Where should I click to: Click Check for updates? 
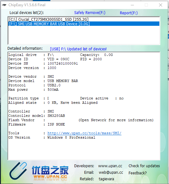(x=144, y=166)
